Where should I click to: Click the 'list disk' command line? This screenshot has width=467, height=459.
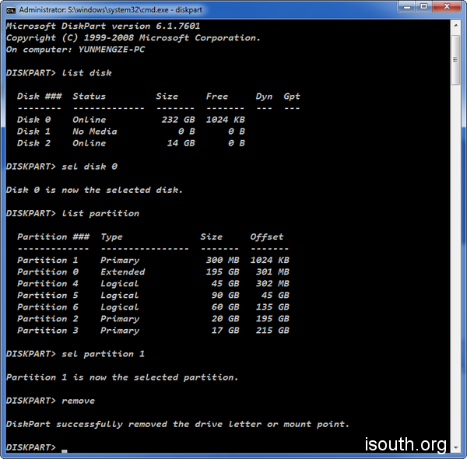pyautogui.click(x=59, y=73)
